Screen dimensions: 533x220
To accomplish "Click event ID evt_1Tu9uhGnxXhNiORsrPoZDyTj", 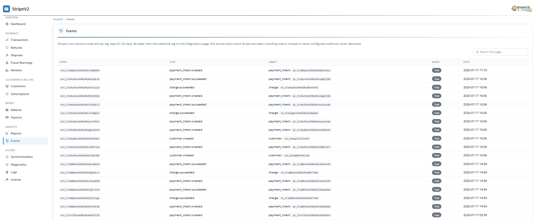I will coord(80,105).
